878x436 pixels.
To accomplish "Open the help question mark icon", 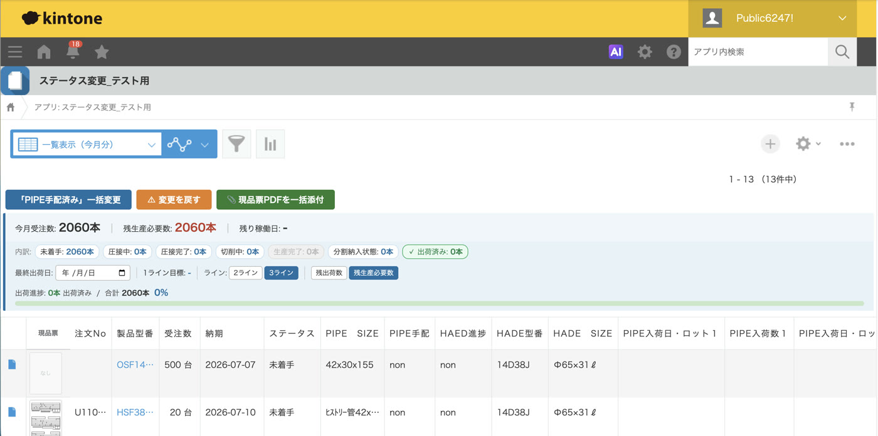I will [674, 52].
